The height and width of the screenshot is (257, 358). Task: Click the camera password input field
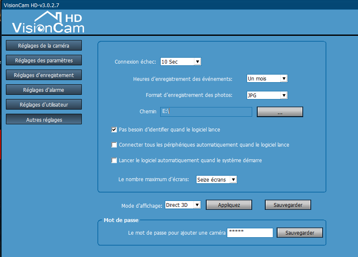coord(250,233)
